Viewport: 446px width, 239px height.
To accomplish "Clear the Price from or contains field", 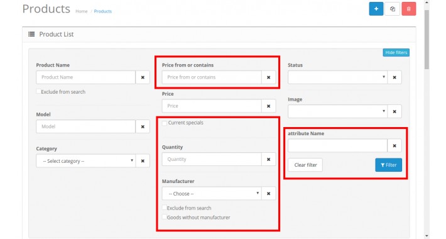I will tap(268, 77).
